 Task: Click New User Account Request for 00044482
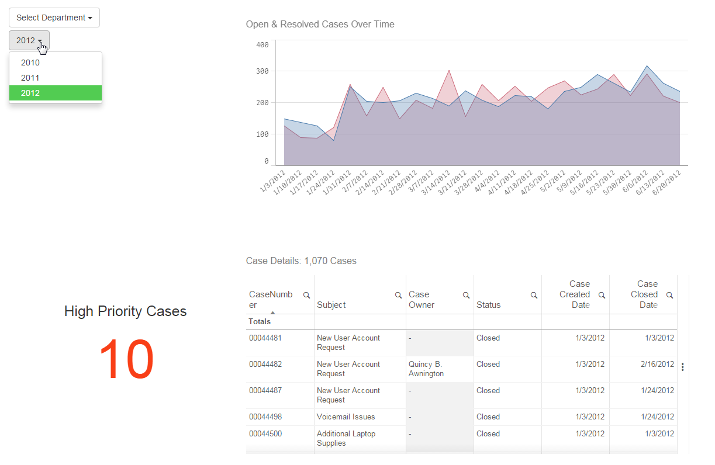tap(348, 369)
